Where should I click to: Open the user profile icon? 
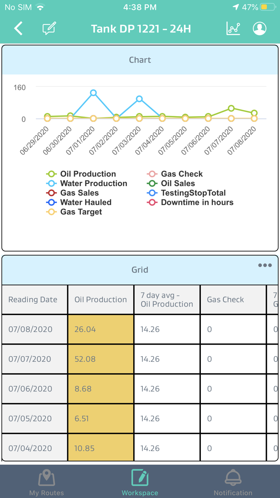pos(260,29)
